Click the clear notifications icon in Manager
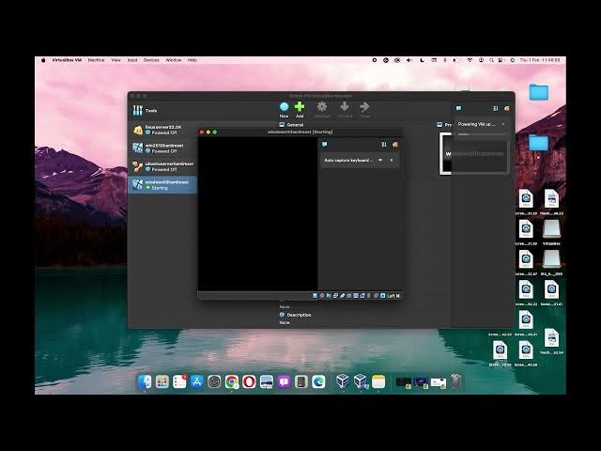The image size is (601, 451). [507, 109]
